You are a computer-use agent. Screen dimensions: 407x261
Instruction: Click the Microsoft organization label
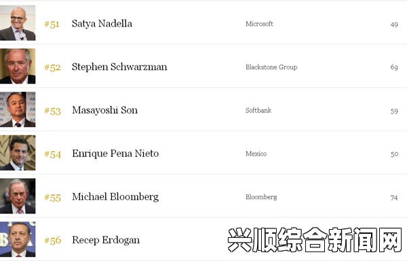pyautogui.click(x=259, y=24)
